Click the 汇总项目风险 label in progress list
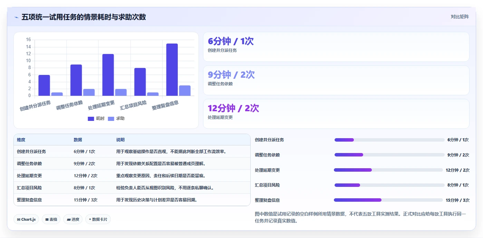 coord(267,185)
